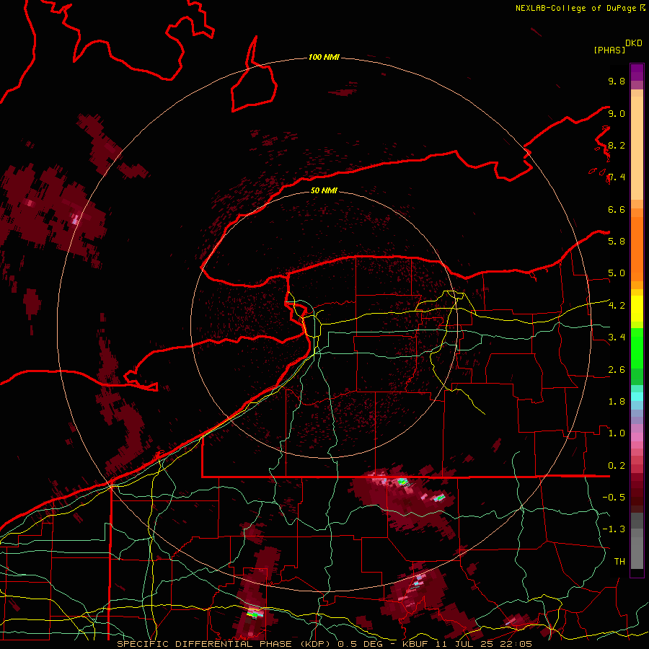
Task: Pick the purple band atop the color scale
Action: tap(637, 72)
